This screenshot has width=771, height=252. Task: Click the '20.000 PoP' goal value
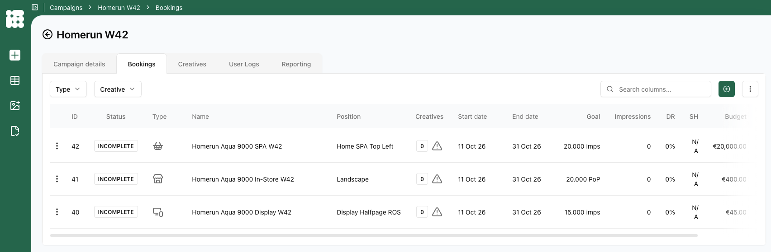click(x=583, y=179)
